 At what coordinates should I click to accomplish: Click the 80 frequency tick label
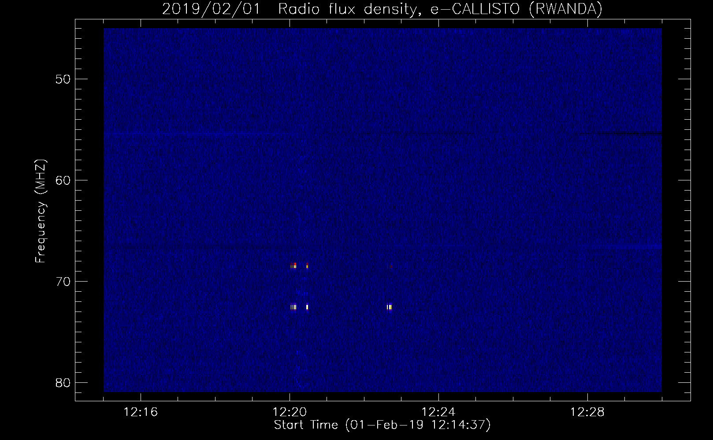point(63,383)
